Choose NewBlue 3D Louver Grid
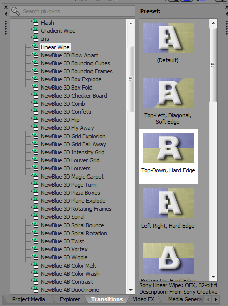Image resolution: width=228 pixels, height=306 pixels. 70,160
